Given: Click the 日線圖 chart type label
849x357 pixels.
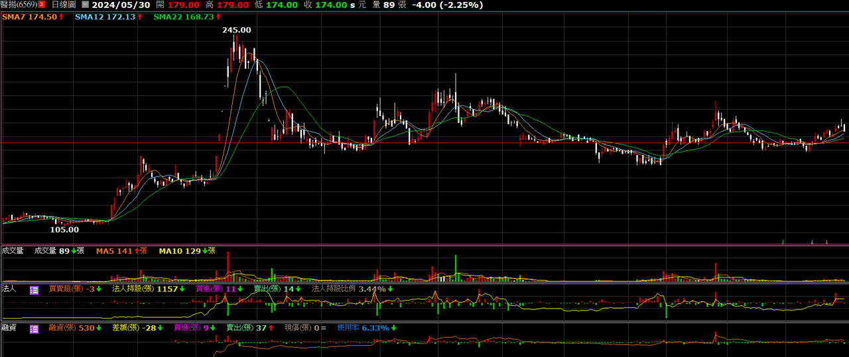Looking at the screenshot, I should coord(64,5).
